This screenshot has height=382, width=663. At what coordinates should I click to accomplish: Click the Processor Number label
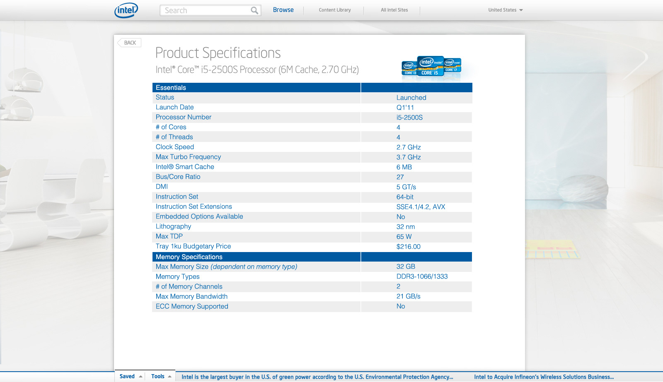tap(184, 117)
